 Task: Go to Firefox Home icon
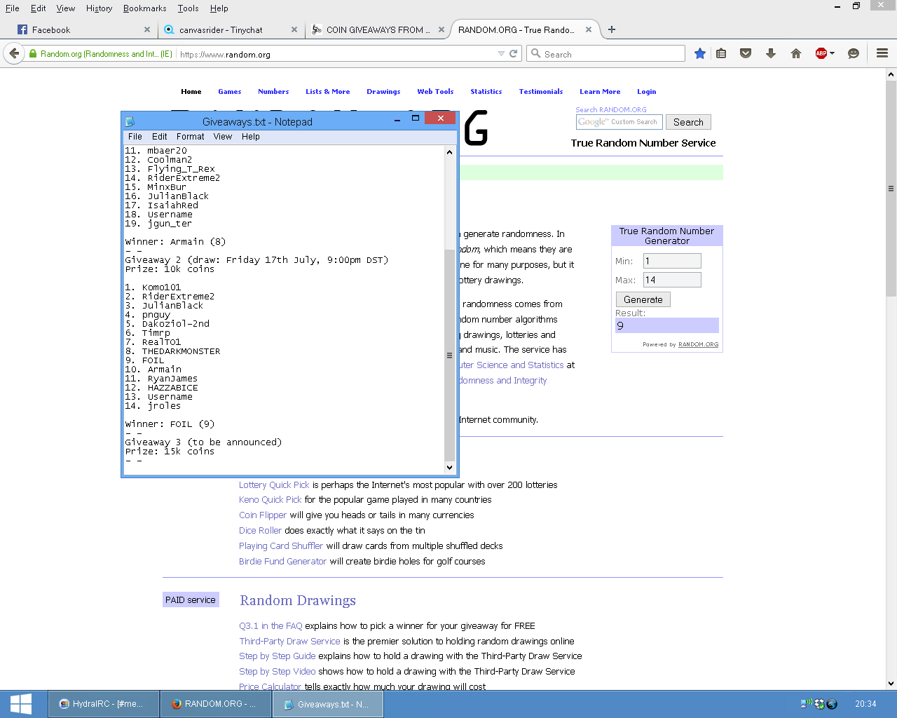click(796, 53)
